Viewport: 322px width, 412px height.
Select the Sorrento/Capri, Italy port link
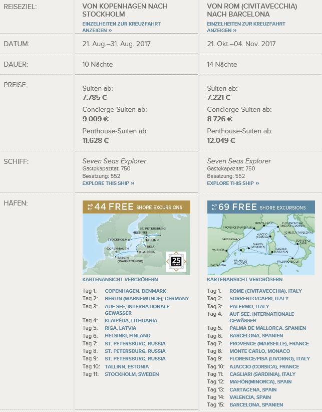click(x=259, y=299)
